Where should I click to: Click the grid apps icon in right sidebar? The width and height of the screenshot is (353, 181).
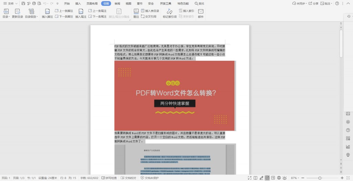point(348,138)
